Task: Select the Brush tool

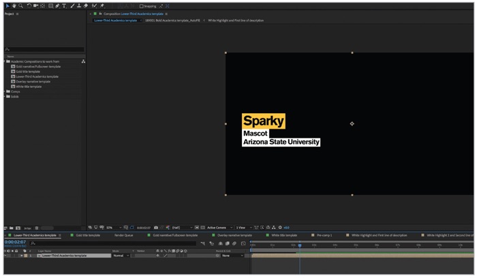Action: coord(72,5)
